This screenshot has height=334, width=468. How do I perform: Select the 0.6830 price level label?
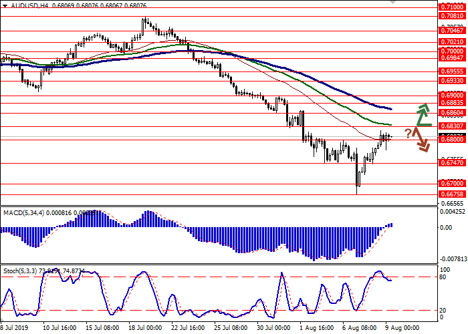click(451, 126)
